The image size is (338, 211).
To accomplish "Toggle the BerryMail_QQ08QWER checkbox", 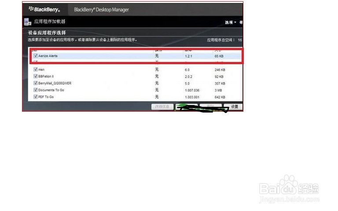I will point(36,83).
